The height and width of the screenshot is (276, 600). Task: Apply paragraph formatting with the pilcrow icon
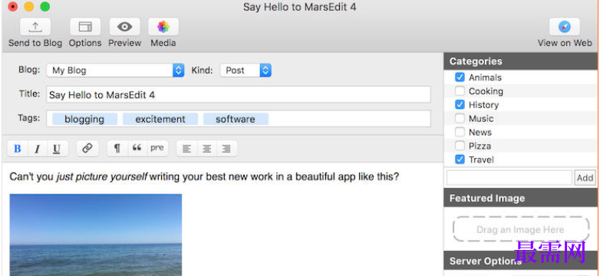(x=117, y=148)
